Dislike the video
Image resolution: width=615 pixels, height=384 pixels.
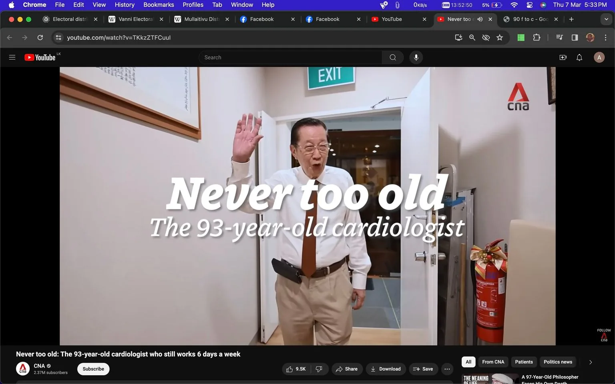pyautogui.click(x=319, y=369)
